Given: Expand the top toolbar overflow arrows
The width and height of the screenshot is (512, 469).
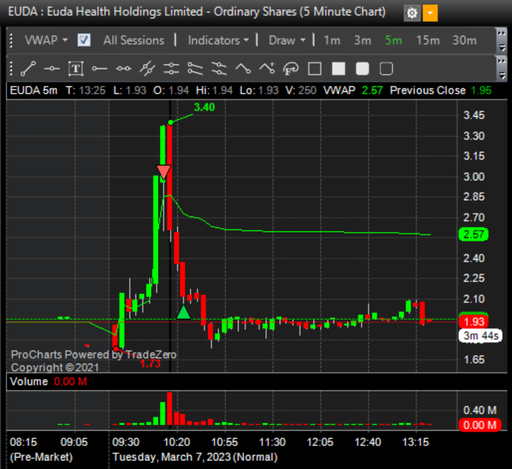Looking at the screenshot, I should point(501,40).
